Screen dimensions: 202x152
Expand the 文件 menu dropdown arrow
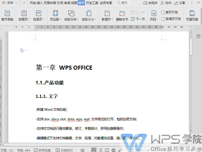click(16, 3)
